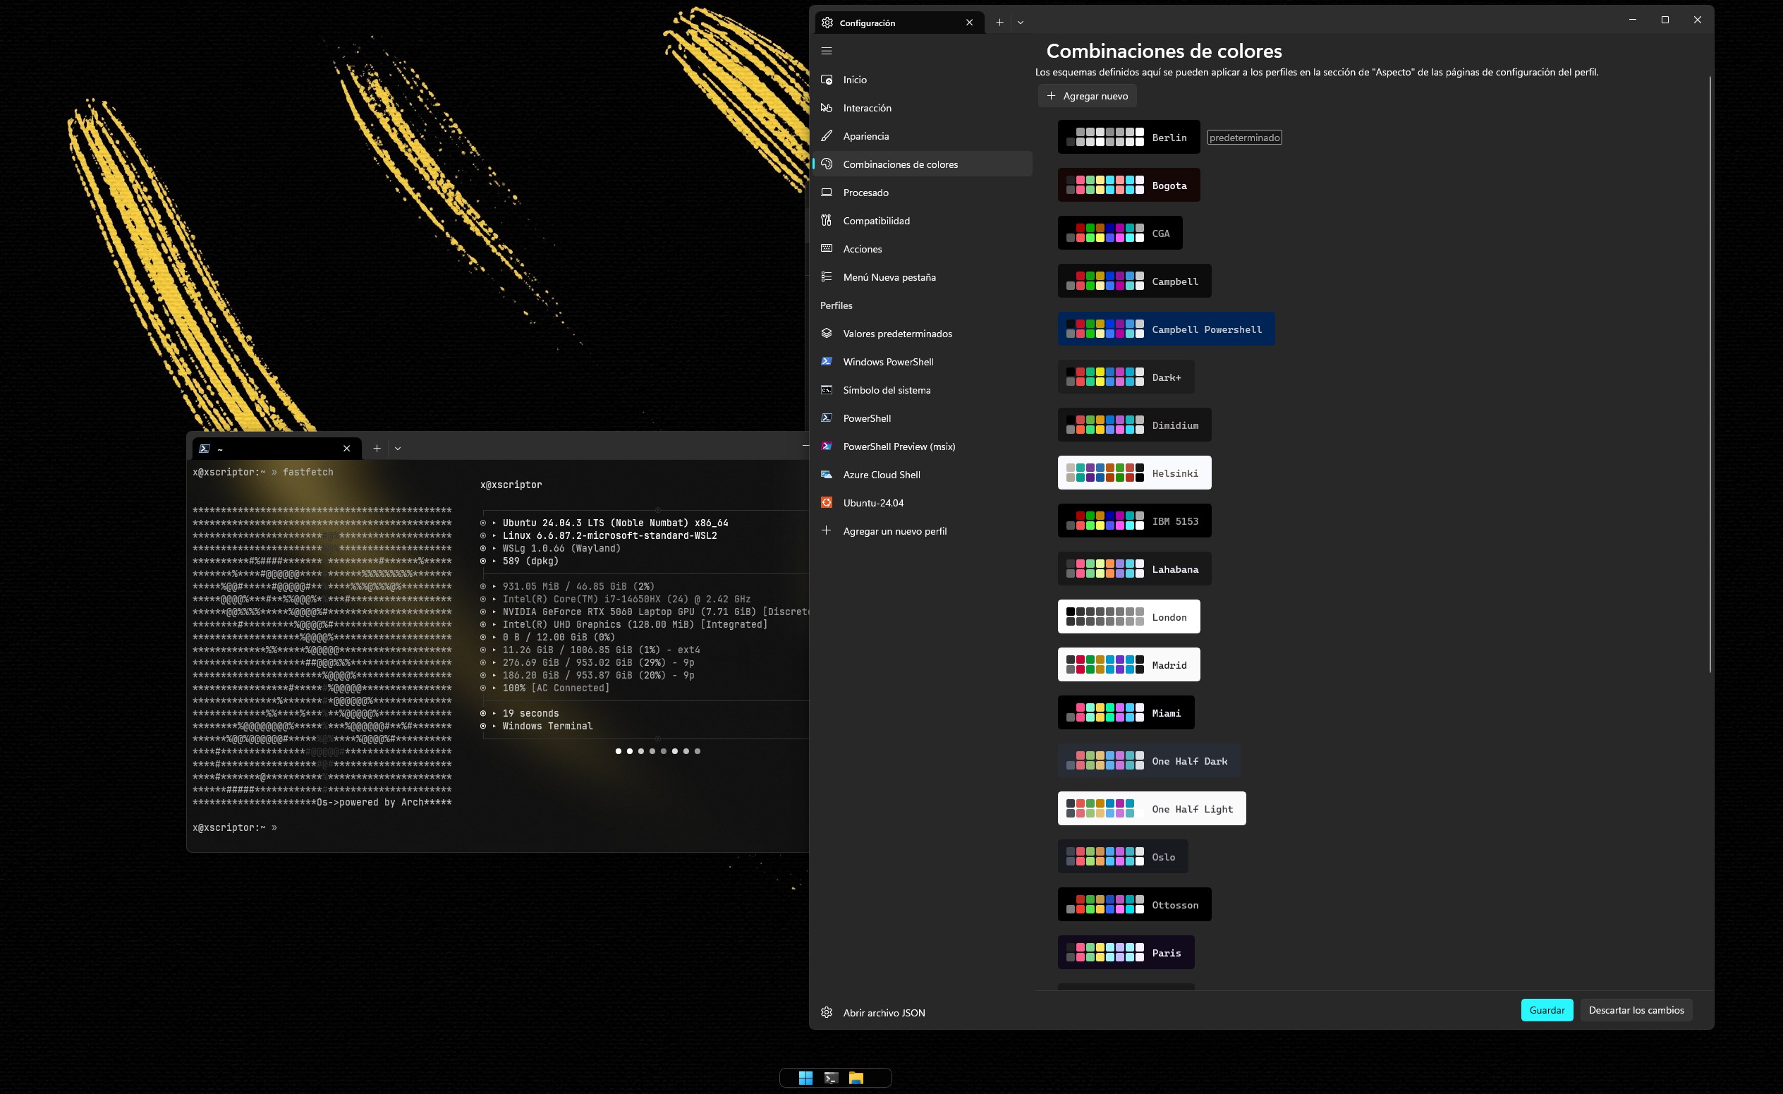This screenshot has height=1094, width=1783.
Task: Open the Procesado settings page
Action: (x=865, y=193)
